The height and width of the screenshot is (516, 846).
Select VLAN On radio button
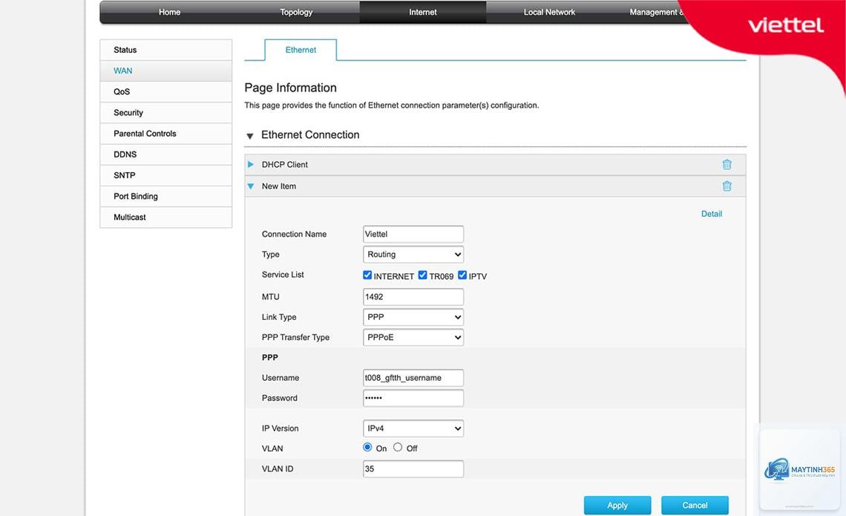coord(367,447)
